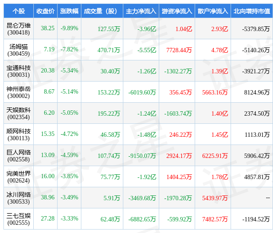Click volume 153.22万
273x233 pixels.
(109, 92)
